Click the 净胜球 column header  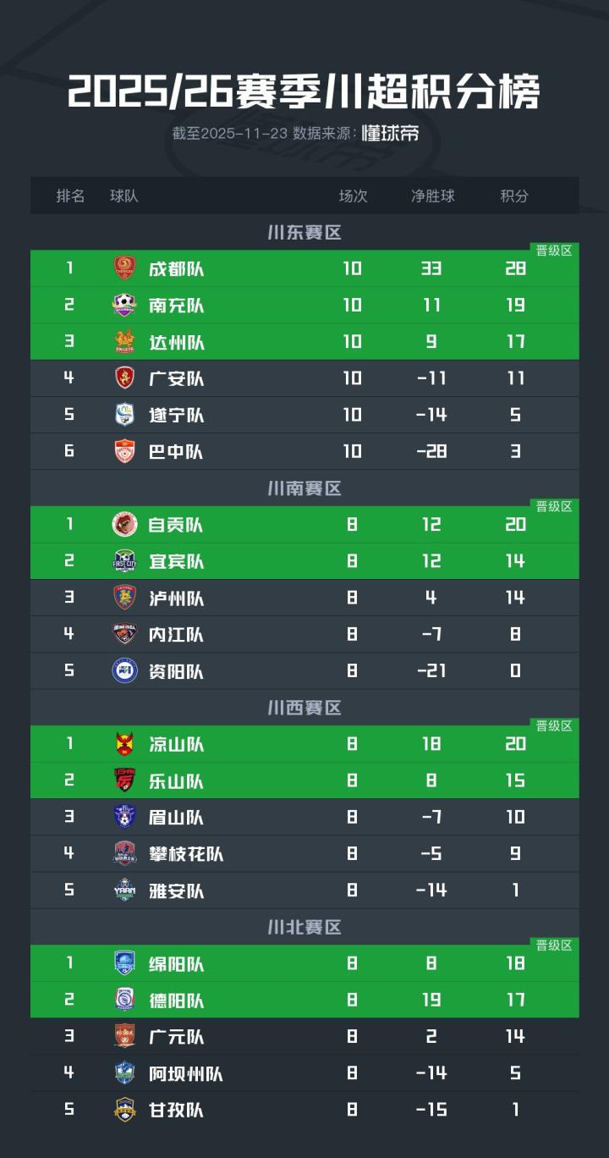coord(432,196)
